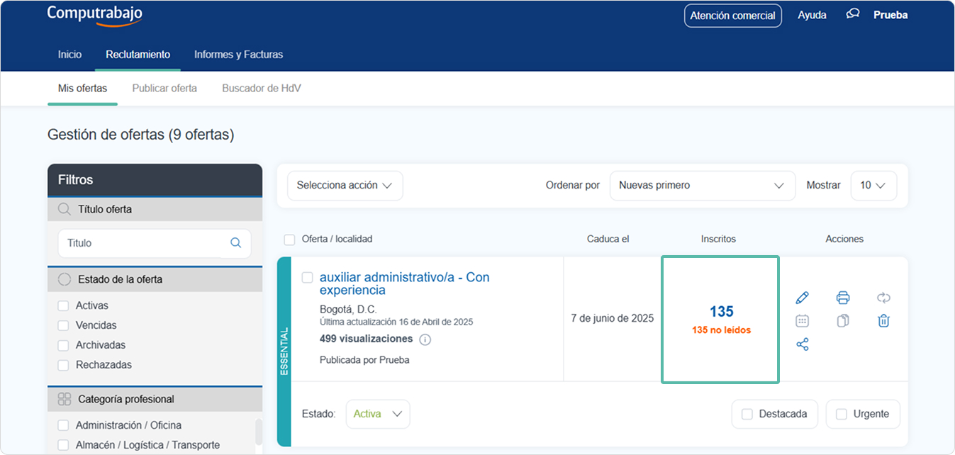This screenshot has width=955, height=455.
Task: Click the Atención comercial button
Action: coord(732,16)
